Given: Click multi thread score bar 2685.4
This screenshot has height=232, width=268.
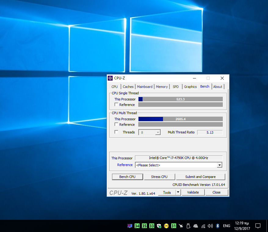Looking at the screenshot, I should 180,119.
